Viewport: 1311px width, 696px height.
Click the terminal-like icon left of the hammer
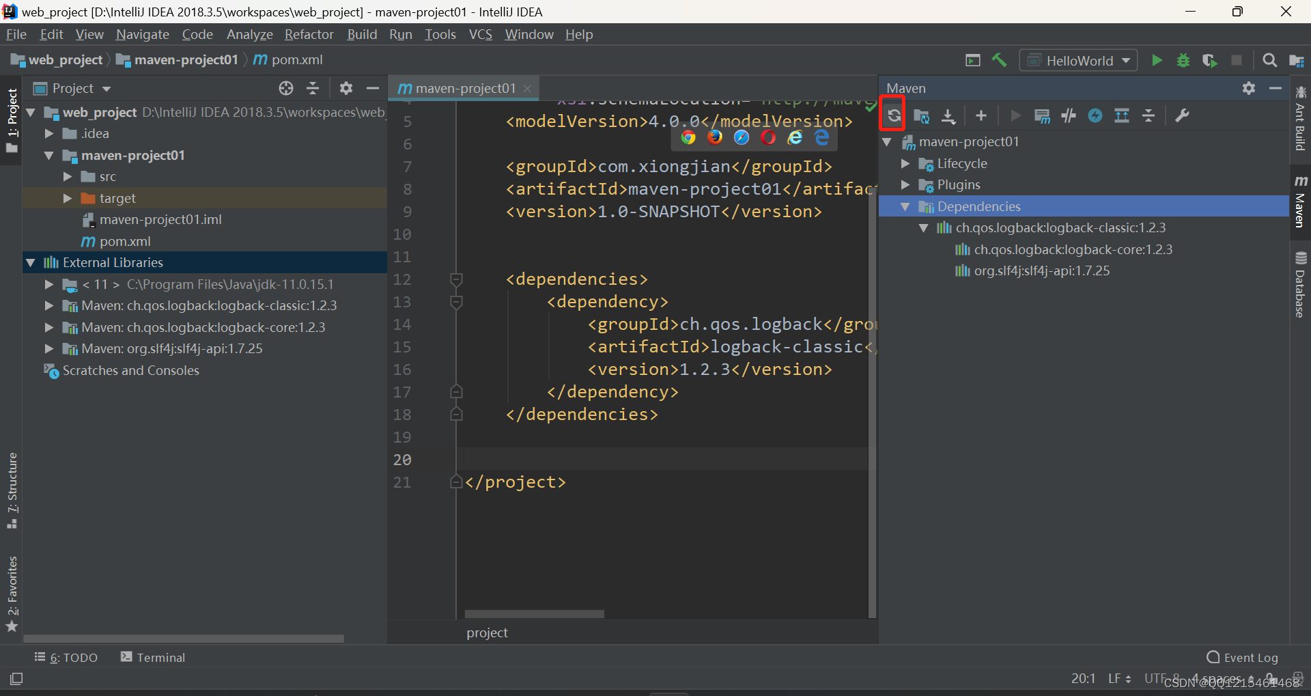click(x=973, y=60)
